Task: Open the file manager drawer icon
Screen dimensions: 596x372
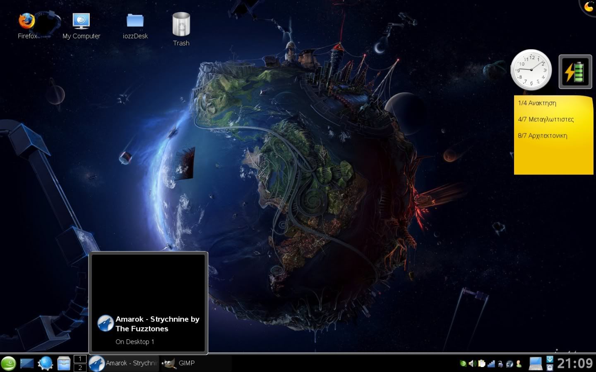Action: [64, 363]
